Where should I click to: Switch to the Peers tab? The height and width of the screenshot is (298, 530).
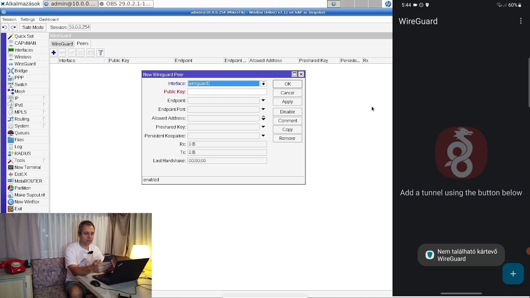tap(83, 43)
